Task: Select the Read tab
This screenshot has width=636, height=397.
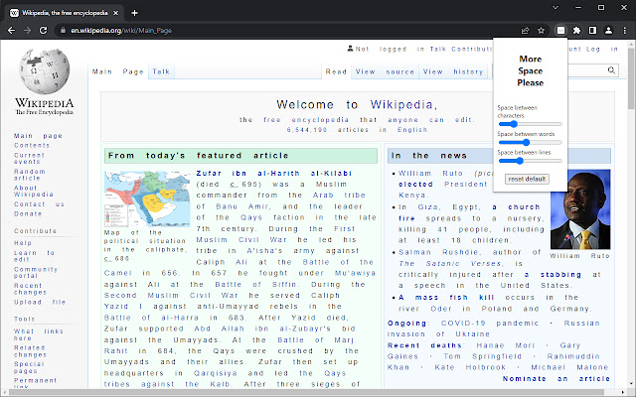Action: coord(336,71)
